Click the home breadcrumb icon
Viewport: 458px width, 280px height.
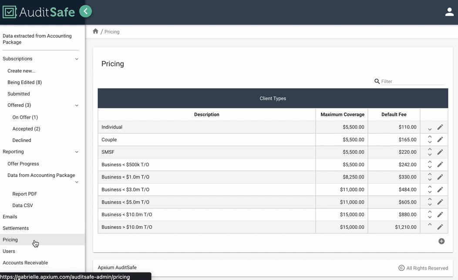click(x=95, y=31)
